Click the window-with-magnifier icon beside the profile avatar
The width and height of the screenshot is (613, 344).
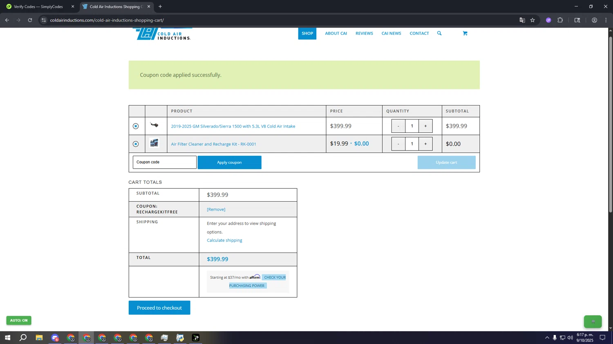point(577,20)
